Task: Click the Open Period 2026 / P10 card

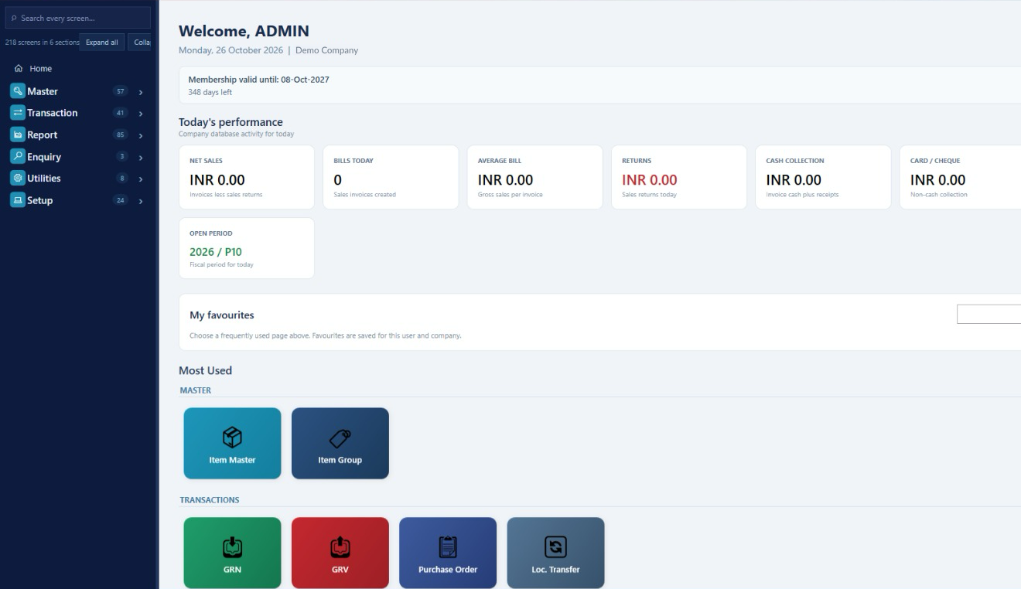Action: [x=247, y=248]
